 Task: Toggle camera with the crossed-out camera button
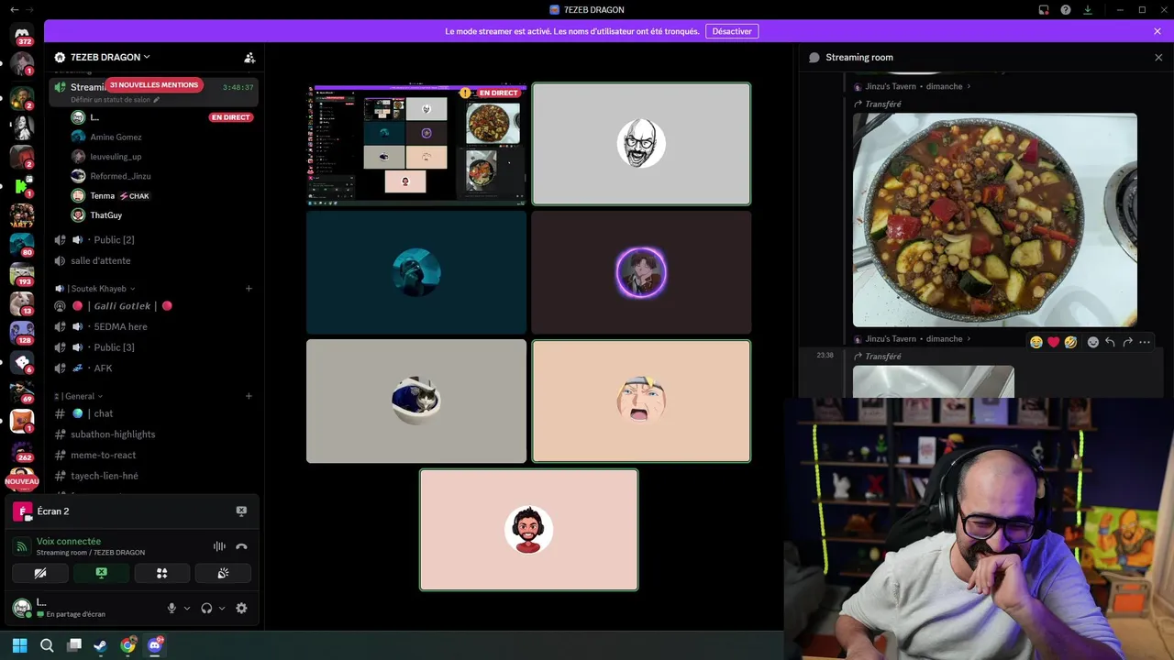pyautogui.click(x=40, y=573)
